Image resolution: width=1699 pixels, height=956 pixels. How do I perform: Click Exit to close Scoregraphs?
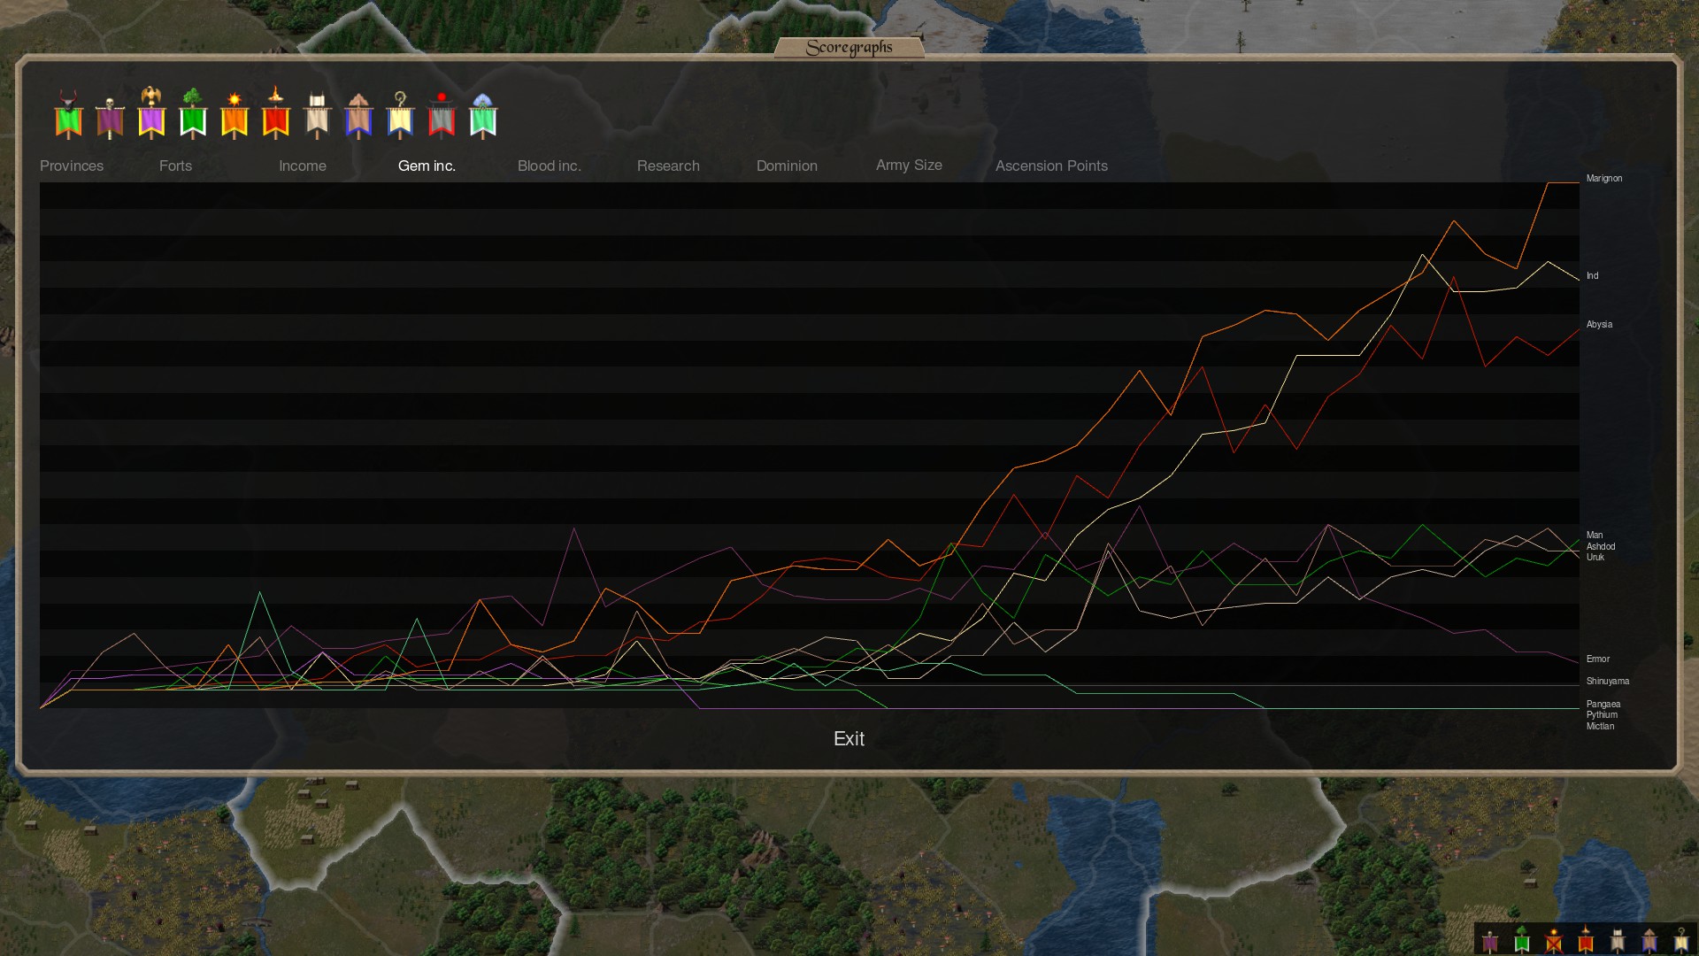pyautogui.click(x=849, y=738)
